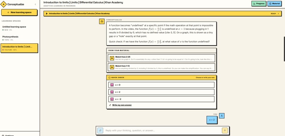This screenshot has width=285, height=136.
Task: Click the pink B letter badge
Action: click(112, 92)
